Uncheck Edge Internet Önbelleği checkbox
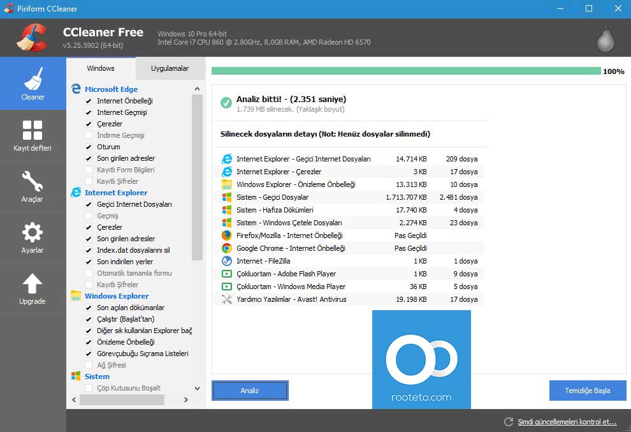The height and width of the screenshot is (432, 631). coord(89,101)
